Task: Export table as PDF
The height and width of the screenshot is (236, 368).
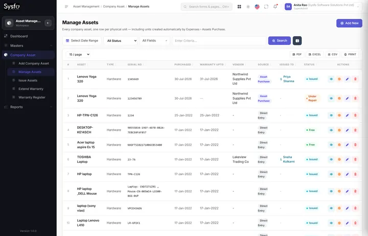Action: 297,55
